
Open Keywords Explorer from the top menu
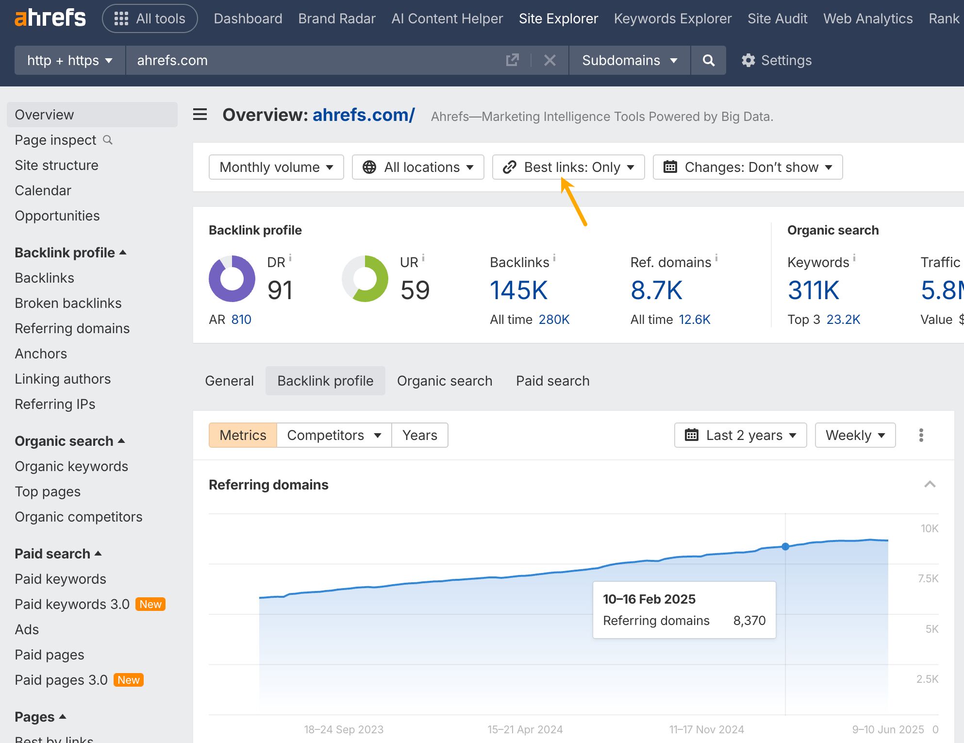click(673, 18)
